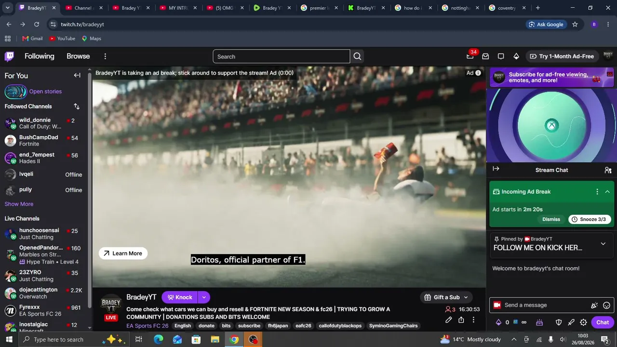Dismiss the incoming ad break
This screenshot has width=617, height=347.
tap(551, 219)
